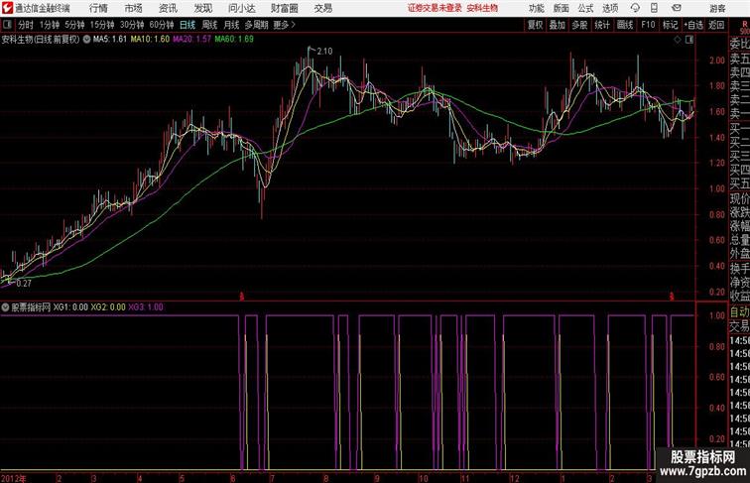Click 统计 toolbar button
The width and height of the screenshot is (750, 483).
(602, 25)
